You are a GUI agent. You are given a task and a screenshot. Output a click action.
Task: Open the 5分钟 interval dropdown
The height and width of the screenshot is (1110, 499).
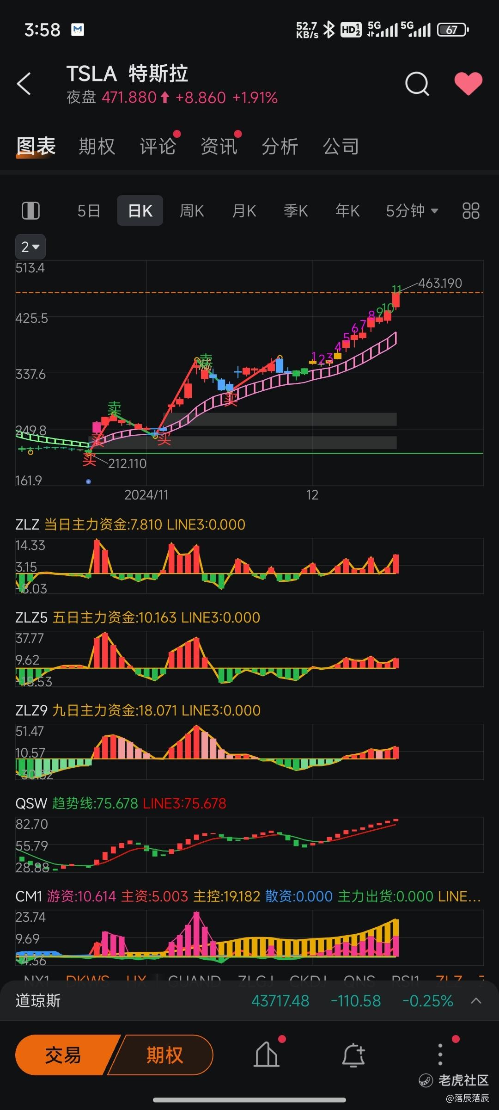click(412, 211)
